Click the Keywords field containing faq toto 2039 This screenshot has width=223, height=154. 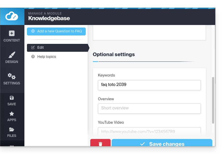click(149, 85)
